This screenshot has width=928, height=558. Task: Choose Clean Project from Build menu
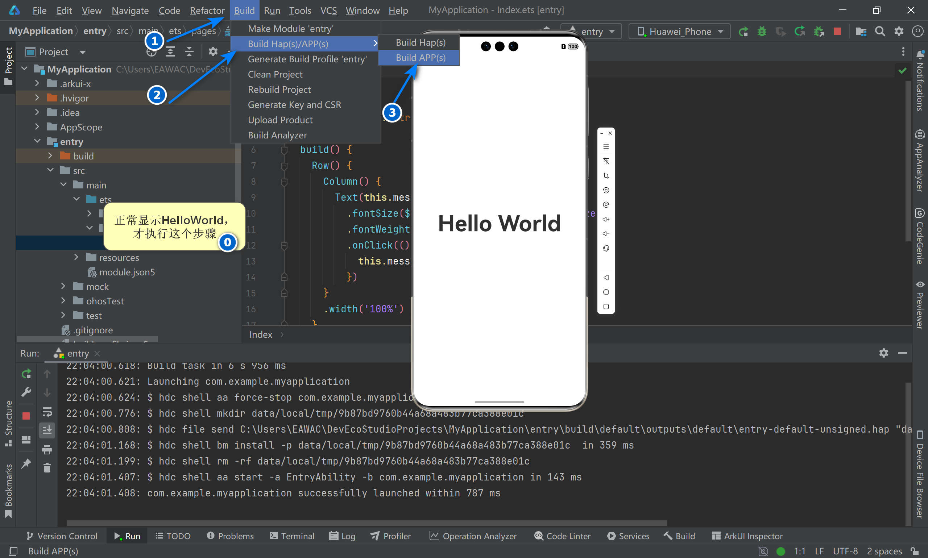click(275, 74)
